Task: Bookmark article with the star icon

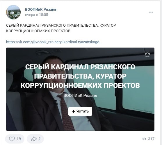Action: (x=147, y=55)
